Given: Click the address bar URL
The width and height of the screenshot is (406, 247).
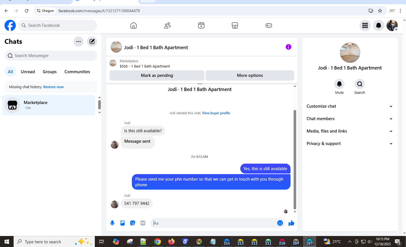Looking at the screenshot, I should 99,11.
